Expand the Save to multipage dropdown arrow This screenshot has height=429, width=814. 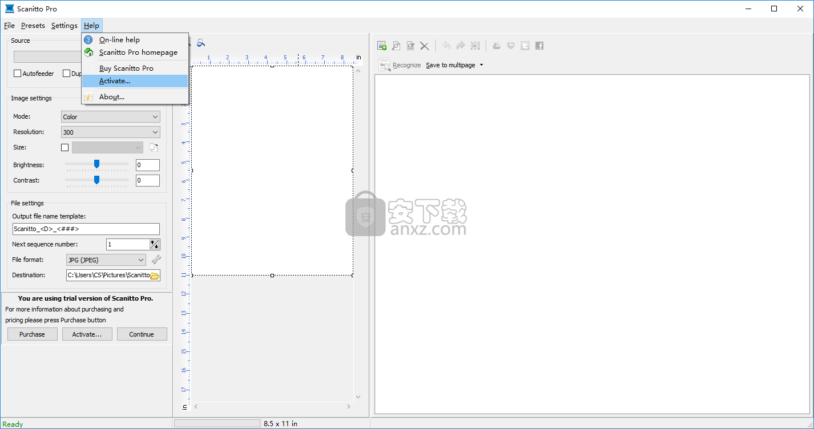pyautogui.click(x=481, y=65)
